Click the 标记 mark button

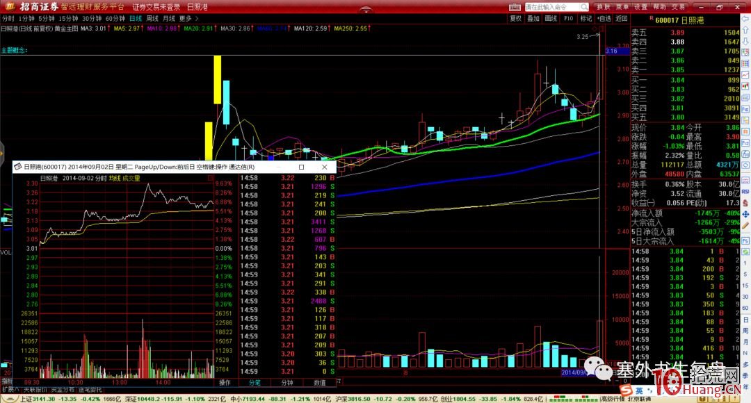(586, 18)
